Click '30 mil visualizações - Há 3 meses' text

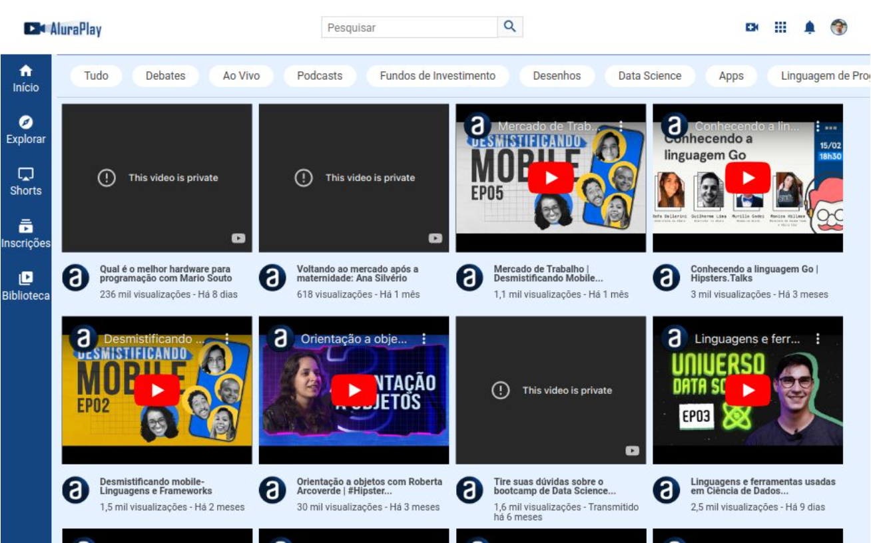(x=368, y=507)
